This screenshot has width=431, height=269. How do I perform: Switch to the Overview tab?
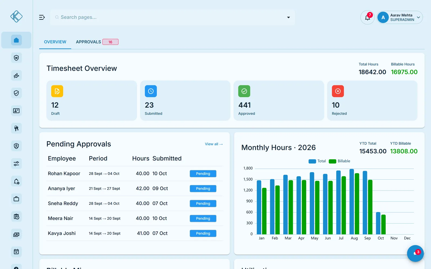click(55, 42)
